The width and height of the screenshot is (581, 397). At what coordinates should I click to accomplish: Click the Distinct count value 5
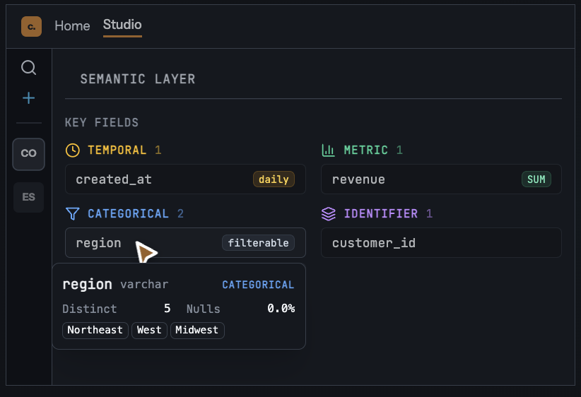167,308
